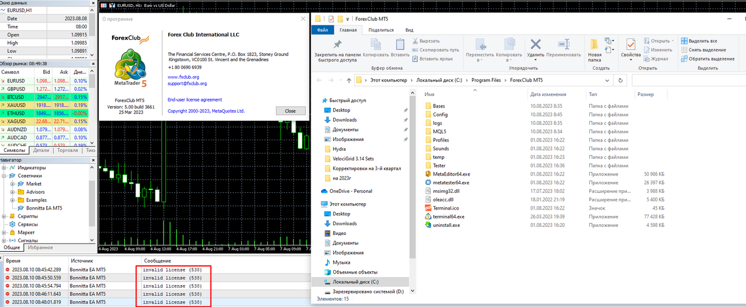The image size is (746, 307).
Task: Sort files by the Имя column header
Action: pos(430,94)
